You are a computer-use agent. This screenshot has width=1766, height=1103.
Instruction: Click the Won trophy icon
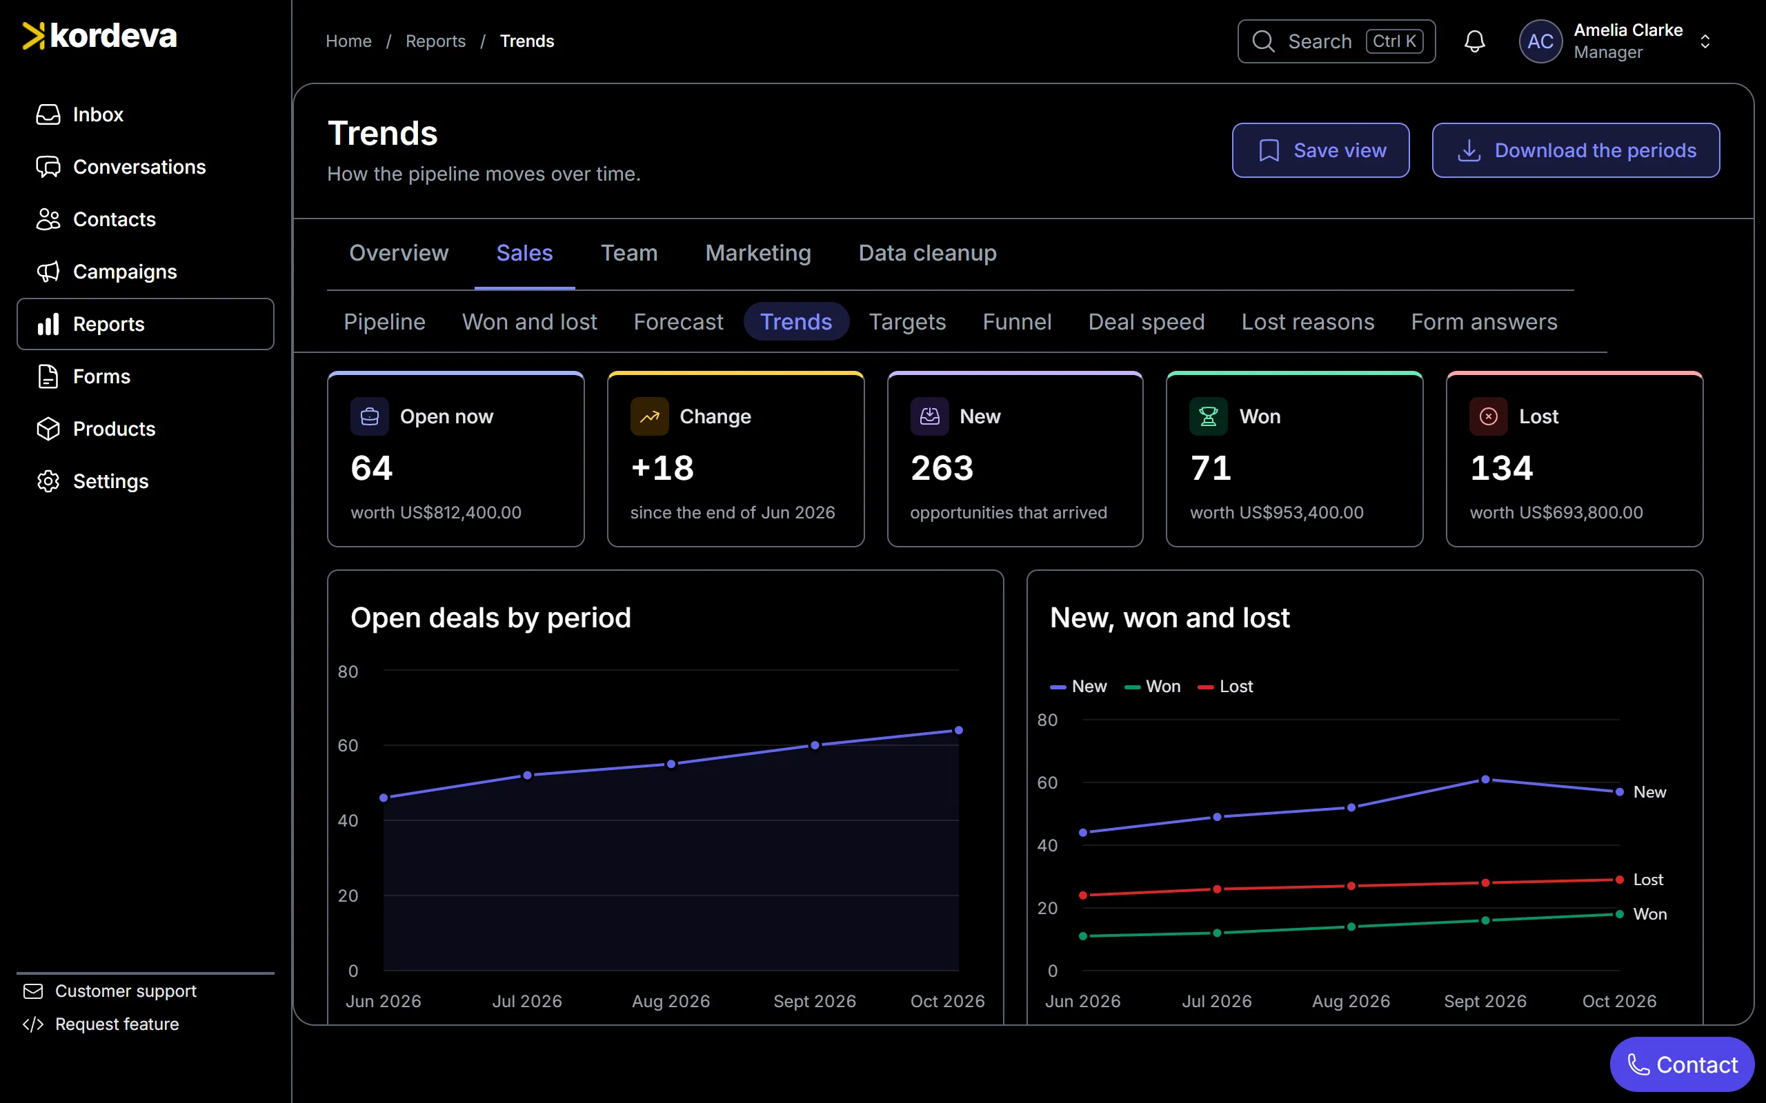pyautogui.click(x=1209, y=416)
